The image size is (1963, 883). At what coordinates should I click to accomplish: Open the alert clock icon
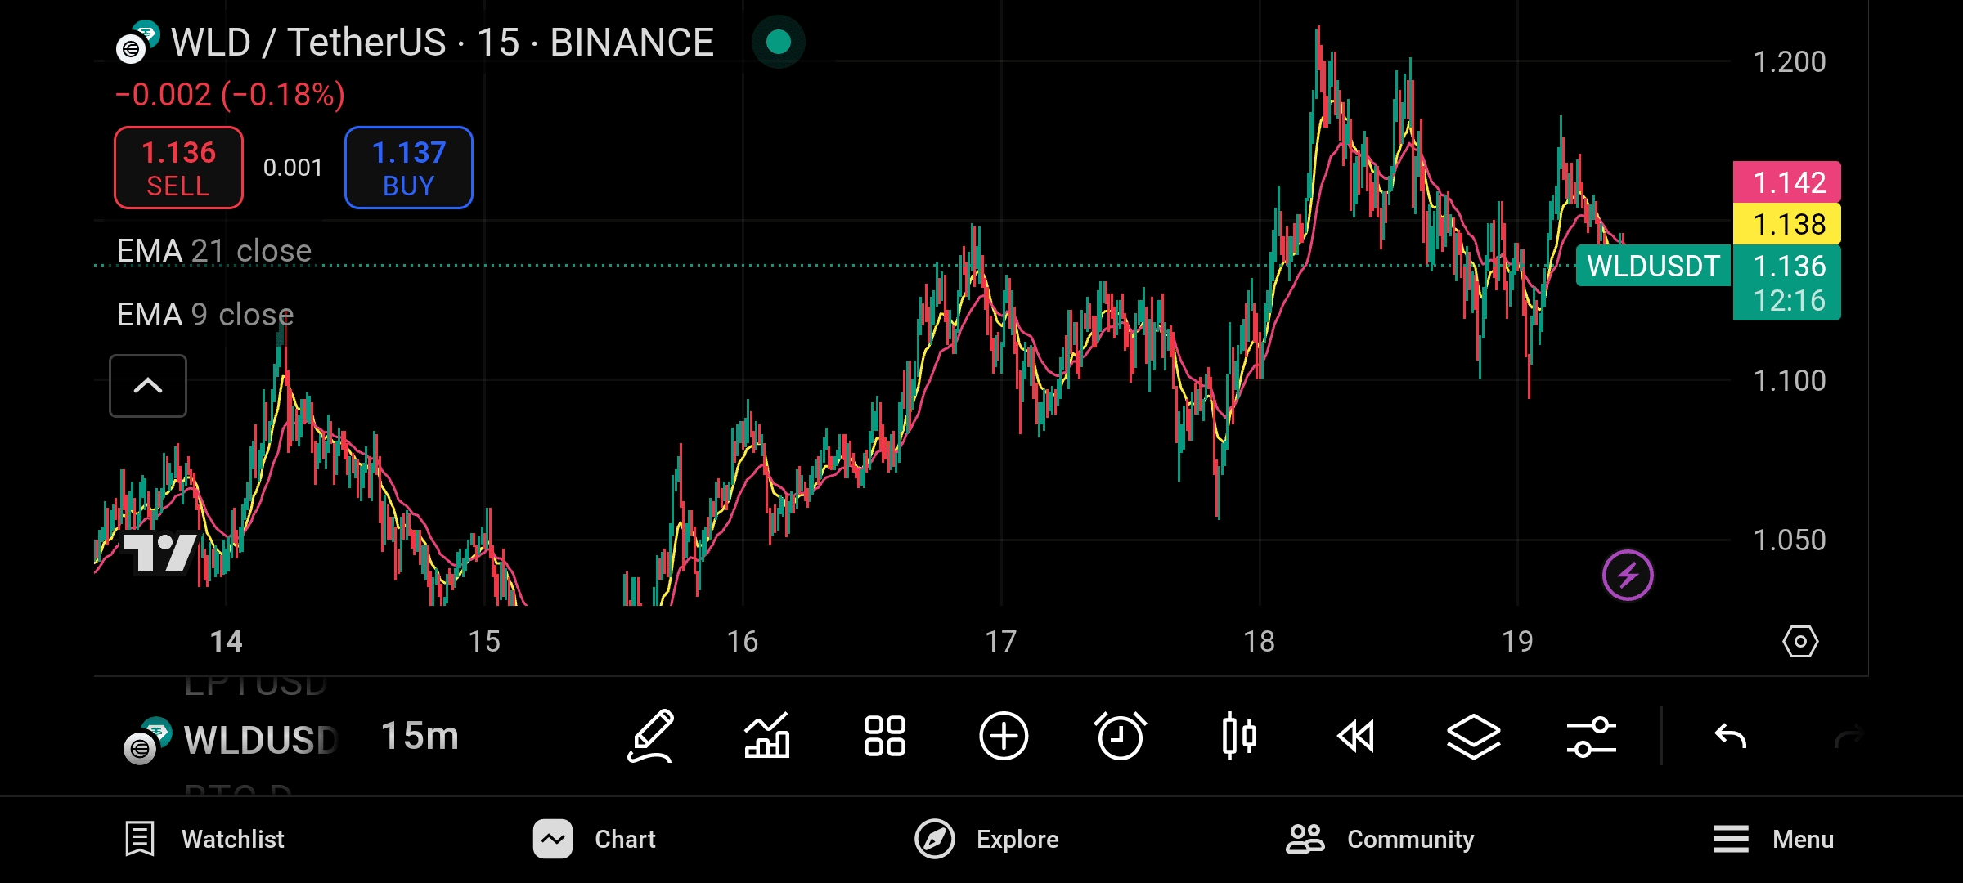1121,736
